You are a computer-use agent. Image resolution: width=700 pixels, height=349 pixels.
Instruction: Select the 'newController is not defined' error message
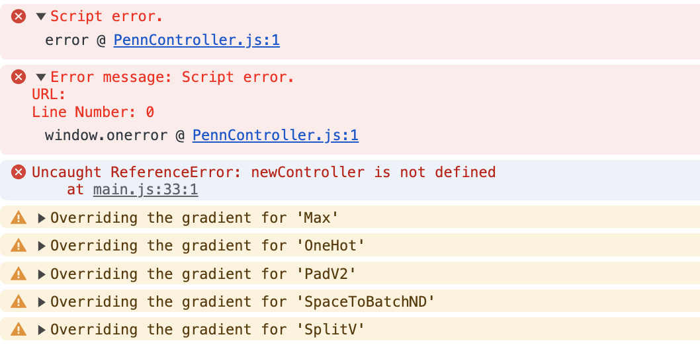[x=373, y=172]
